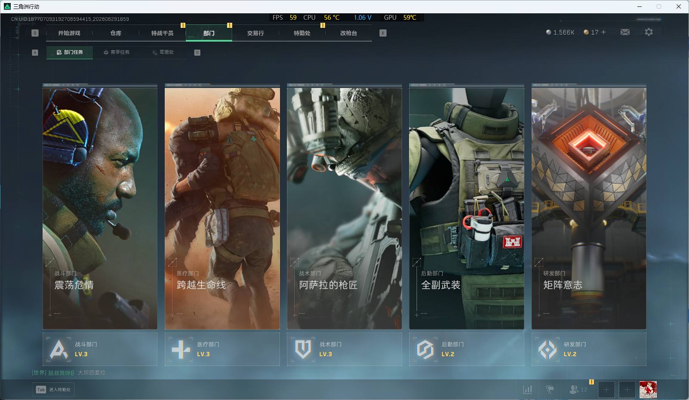Open the 特战干员 tab
Image resolution: width=689 pixels, height=400 pixels.
162,33
